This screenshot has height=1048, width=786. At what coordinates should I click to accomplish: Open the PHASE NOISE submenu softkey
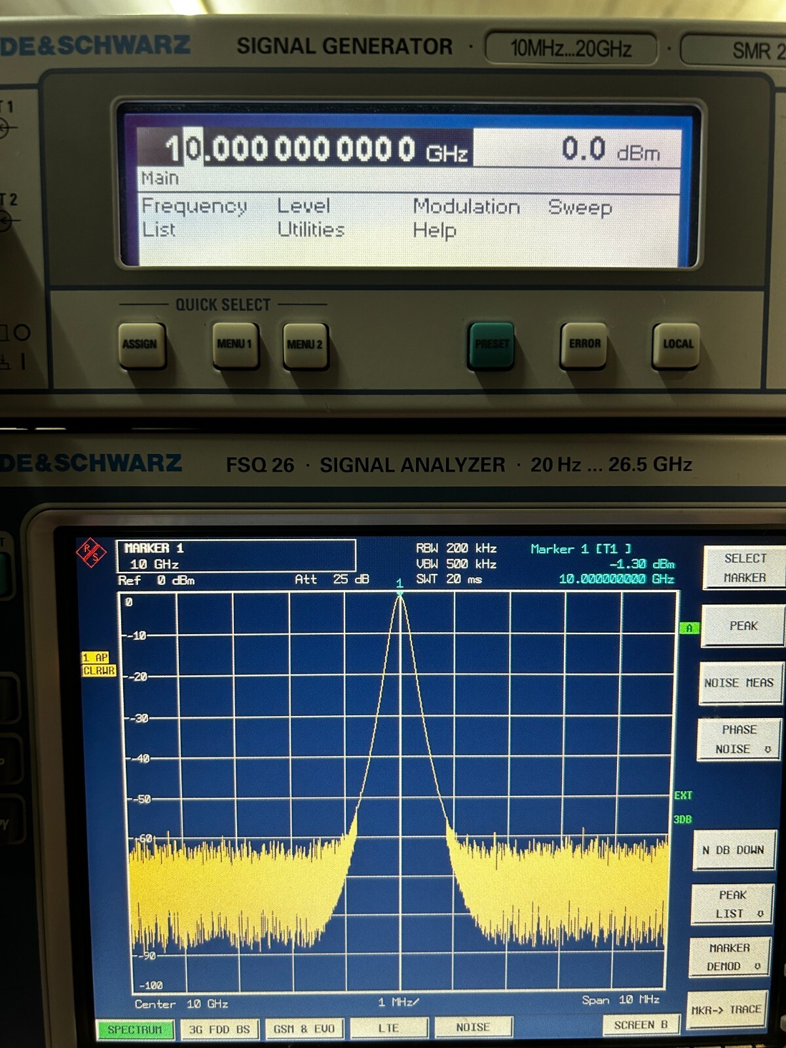(x=739, y=739)
